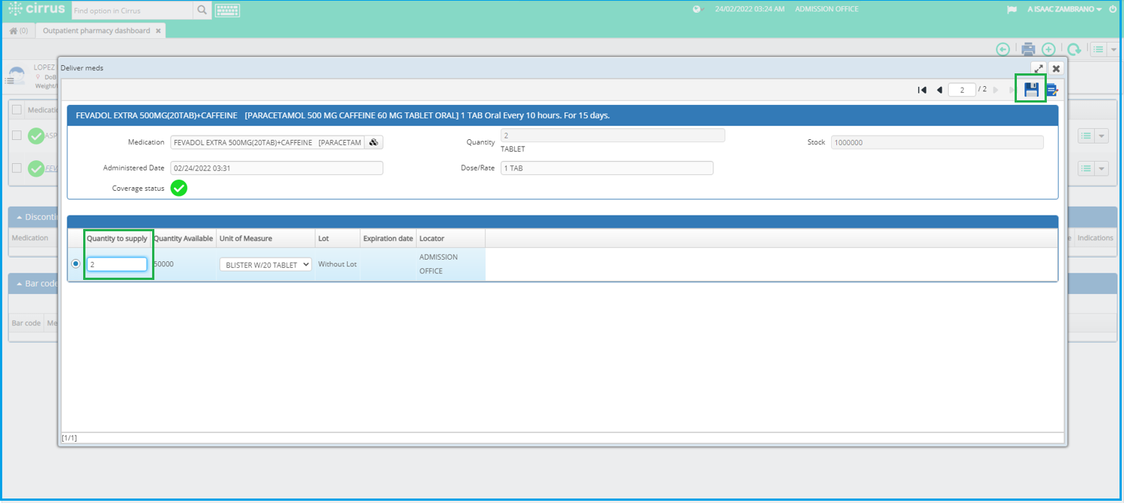The width and height of the screenshot is (1124, 503).
Task: Click the Dose/Rate input field
Action: [607, 168]
